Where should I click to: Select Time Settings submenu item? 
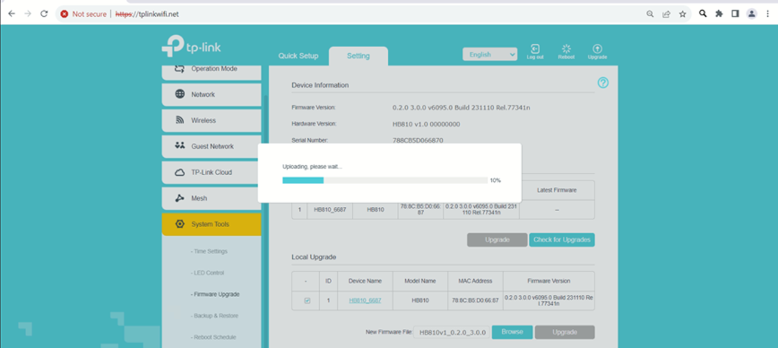point(209,252)
